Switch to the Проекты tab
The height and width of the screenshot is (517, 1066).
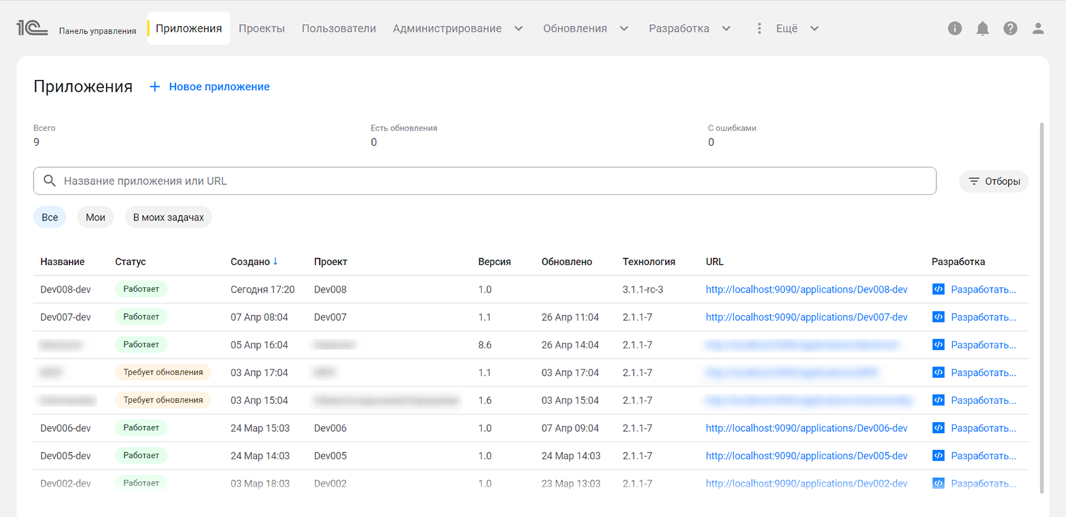pos(261,28)
